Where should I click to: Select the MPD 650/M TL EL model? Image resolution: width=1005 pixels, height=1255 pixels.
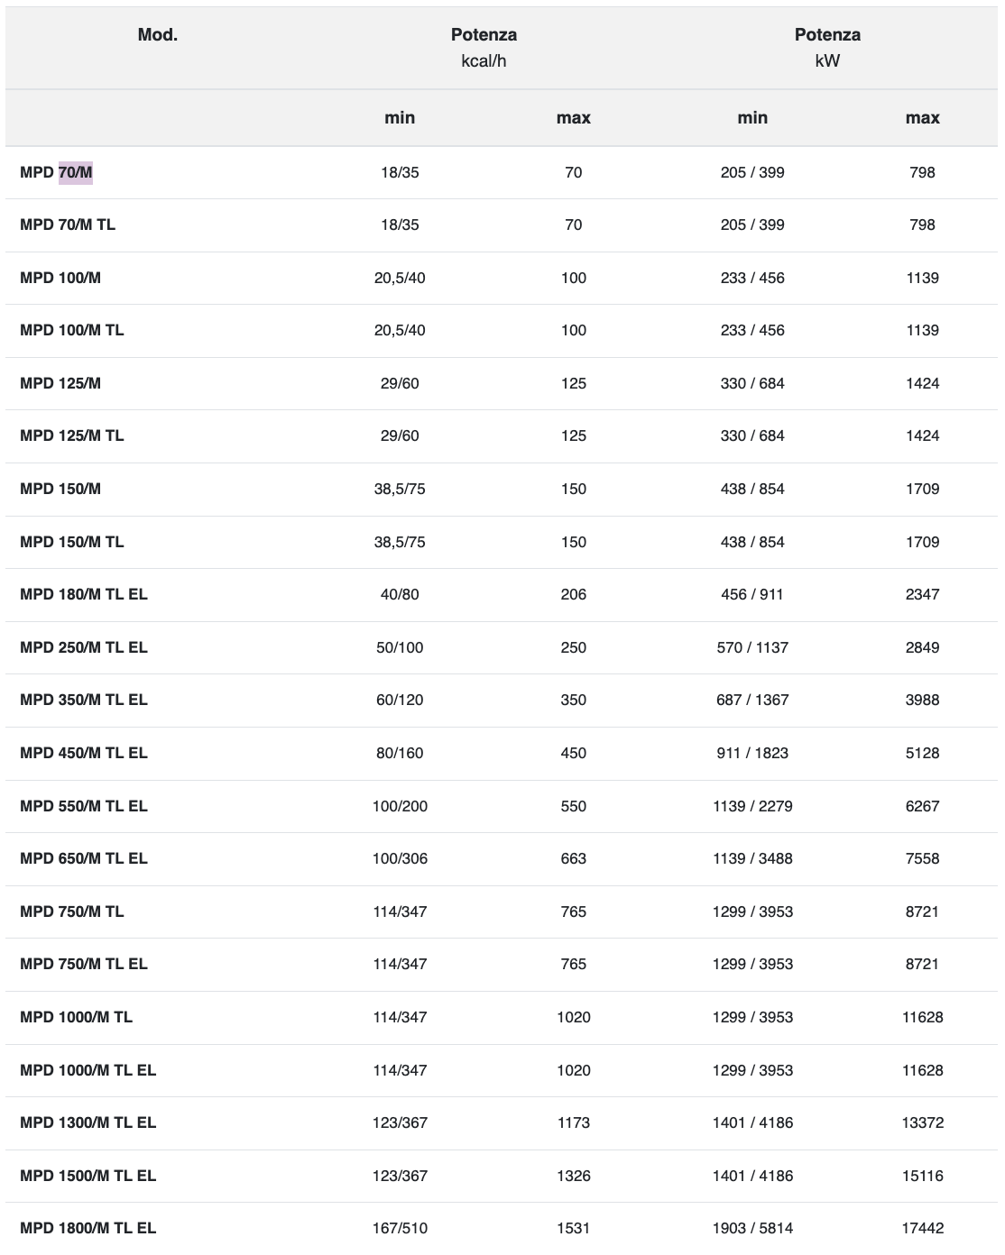(x=84, y=858)
